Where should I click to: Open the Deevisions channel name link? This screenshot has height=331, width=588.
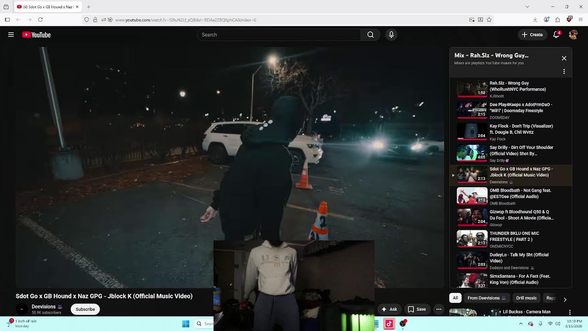coord(44,307)
